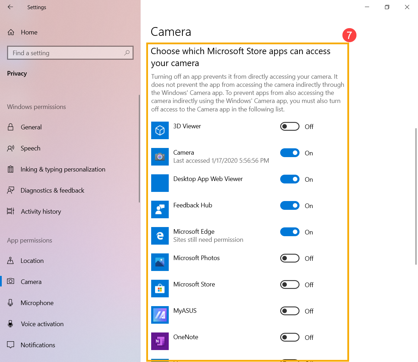The height and width of the screenshot is (362, 418).
Task: Click the Speech person icon
Action: coord(11,148)
